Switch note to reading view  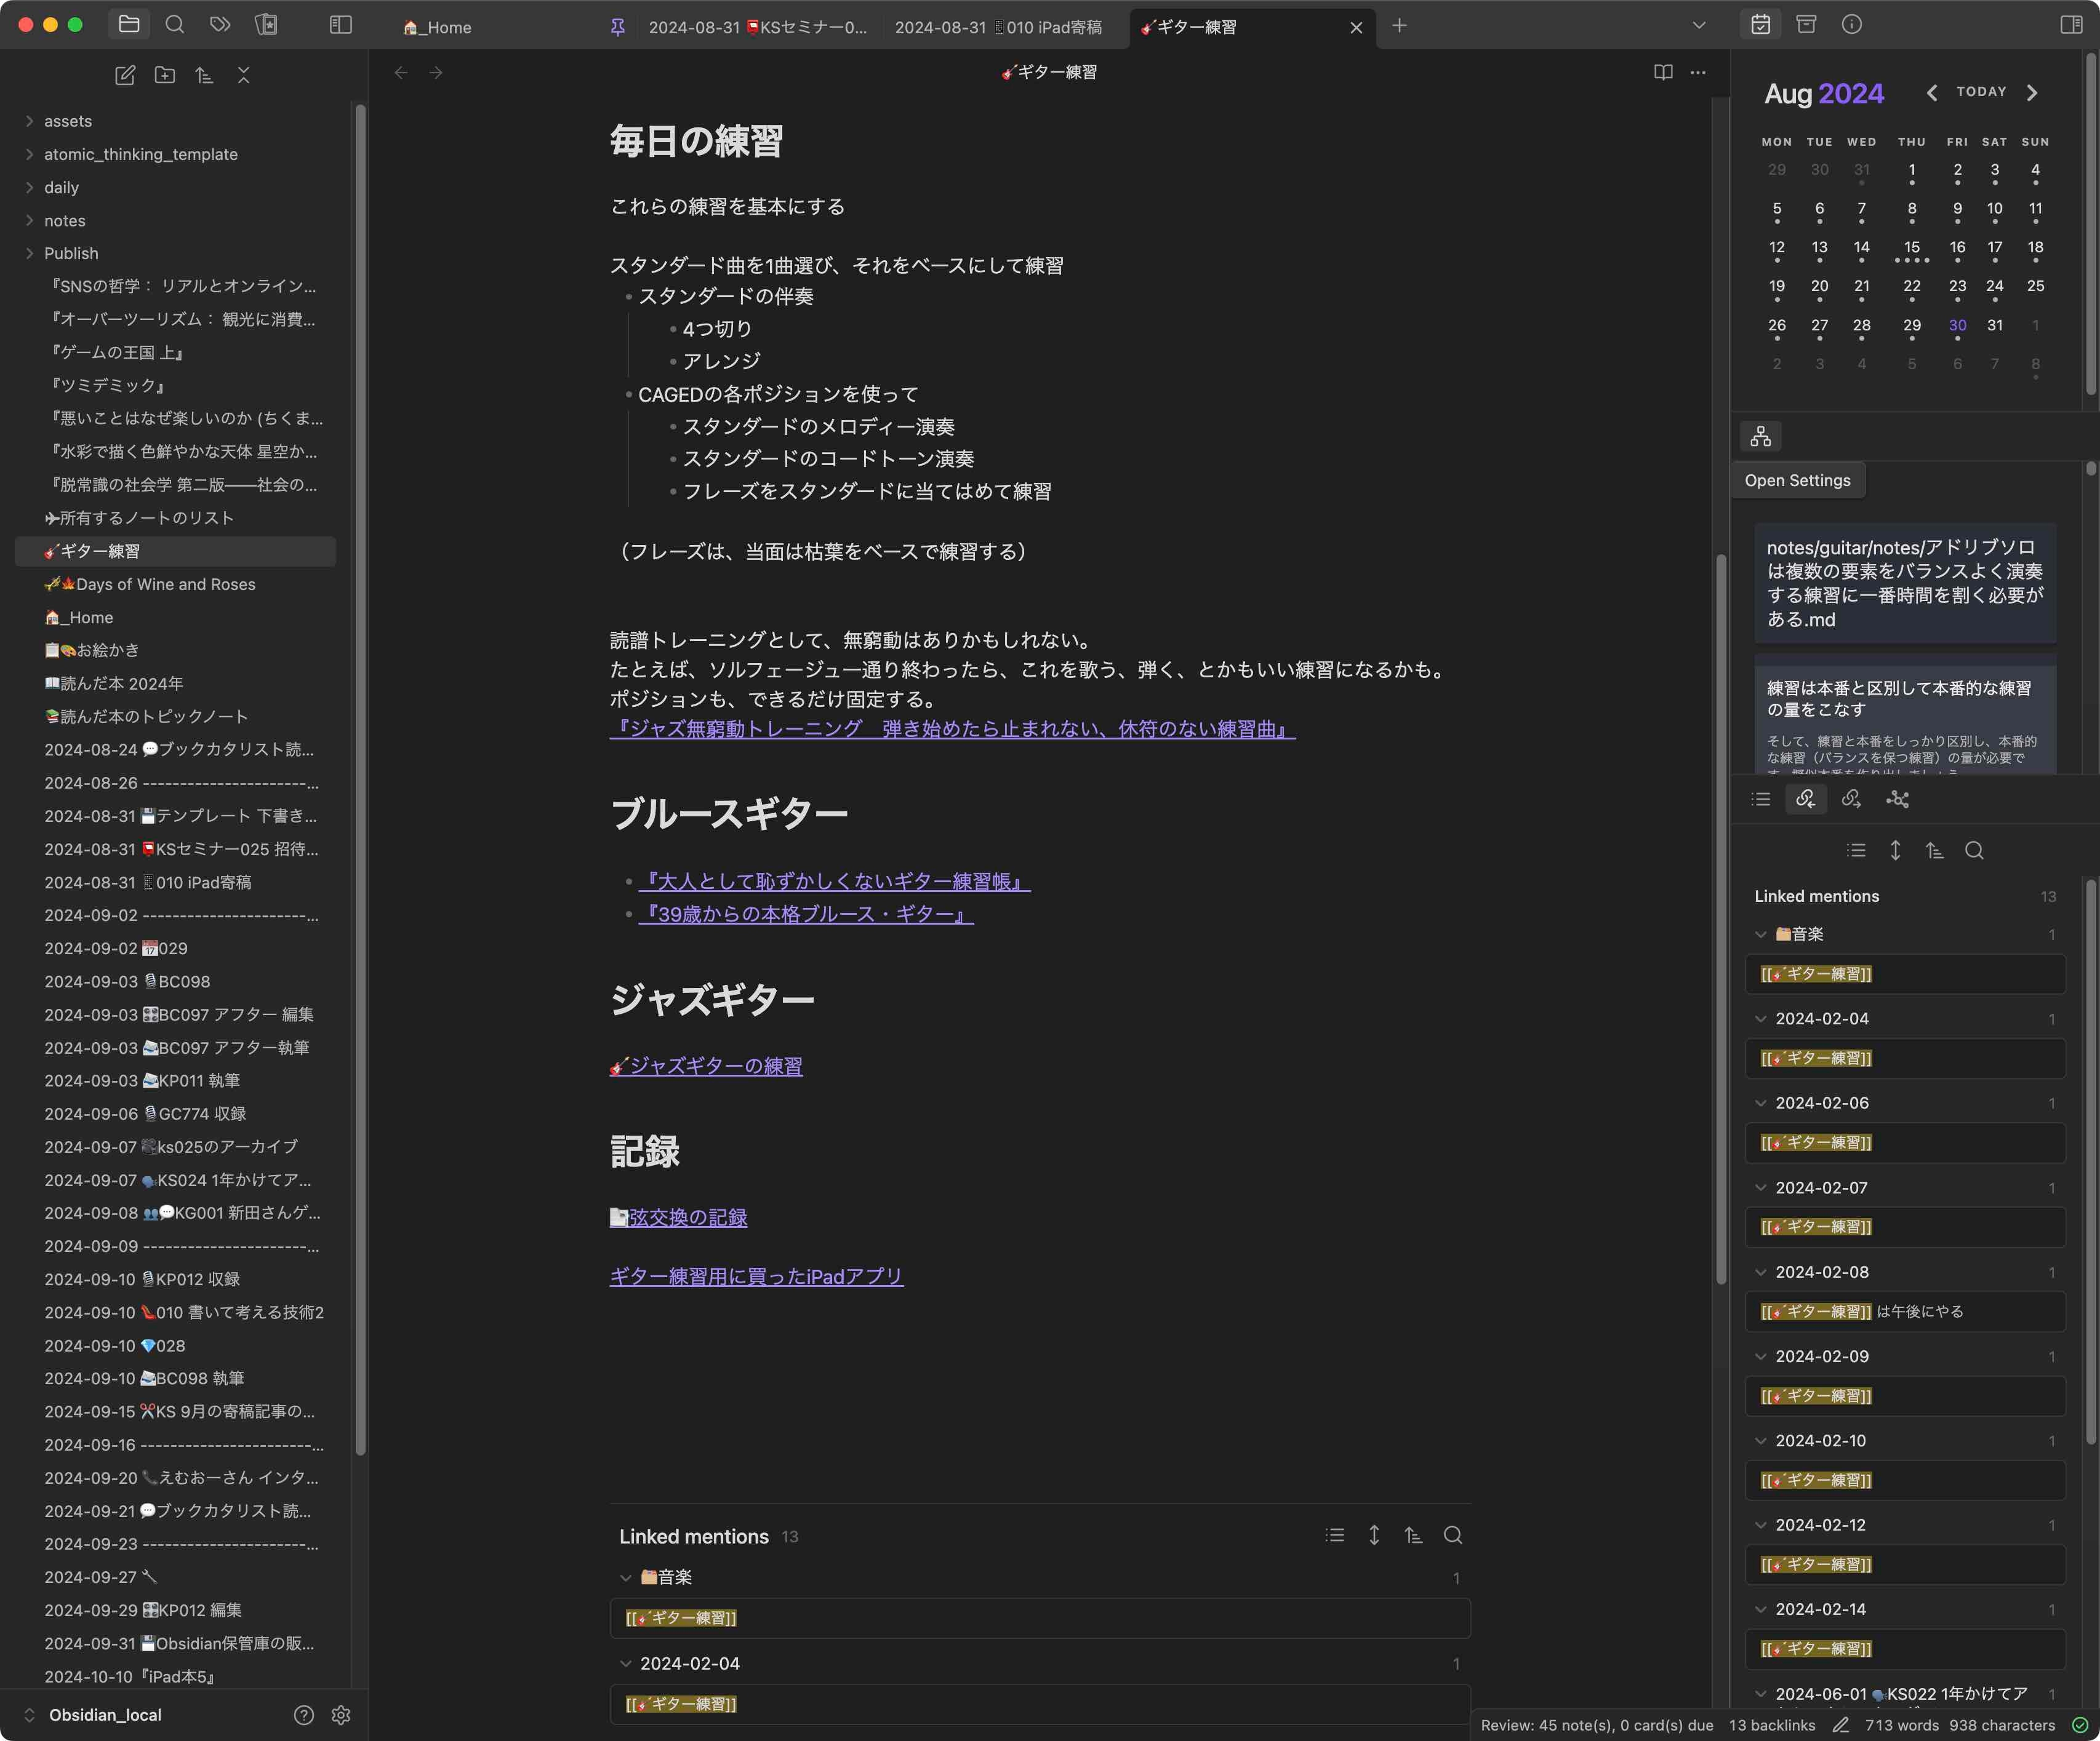tap(1663, 72)
